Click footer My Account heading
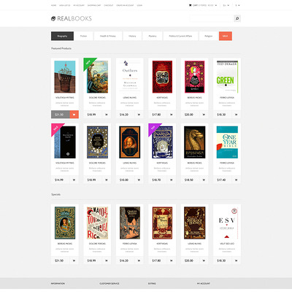 coord(204,283)
